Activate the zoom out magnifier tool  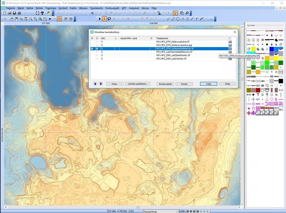(31, 19)
